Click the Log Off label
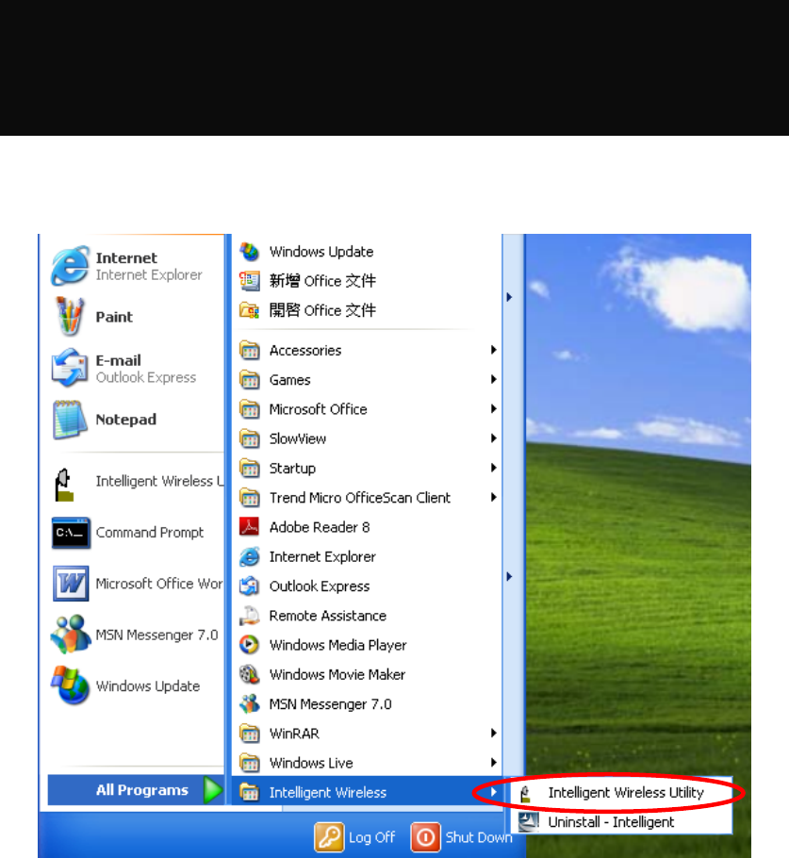This screenshot has width=789, height=858. click(372, 838)
